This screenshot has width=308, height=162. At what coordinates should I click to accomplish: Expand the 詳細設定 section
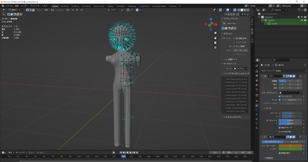coord(269,158)
